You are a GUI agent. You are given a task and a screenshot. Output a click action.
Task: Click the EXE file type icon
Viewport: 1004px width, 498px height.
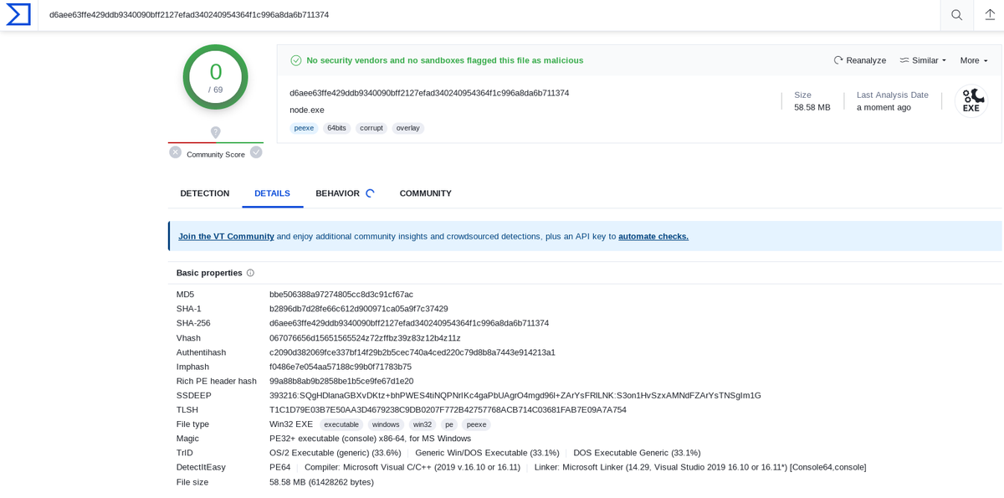tap(971, 100)
